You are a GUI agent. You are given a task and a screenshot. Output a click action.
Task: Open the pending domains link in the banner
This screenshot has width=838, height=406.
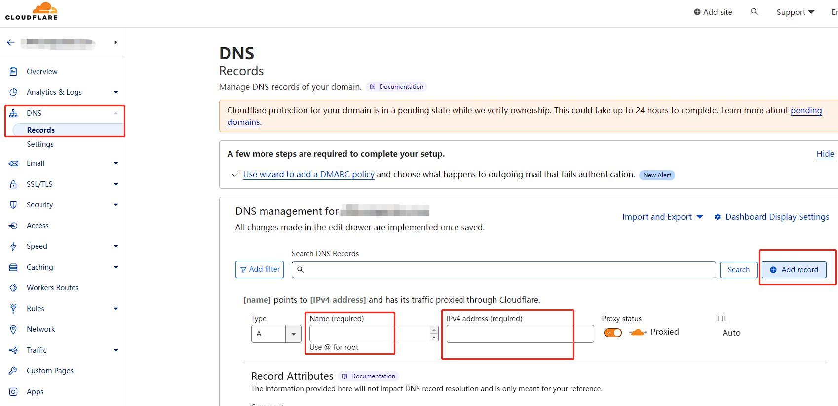[x=806, y=110]
